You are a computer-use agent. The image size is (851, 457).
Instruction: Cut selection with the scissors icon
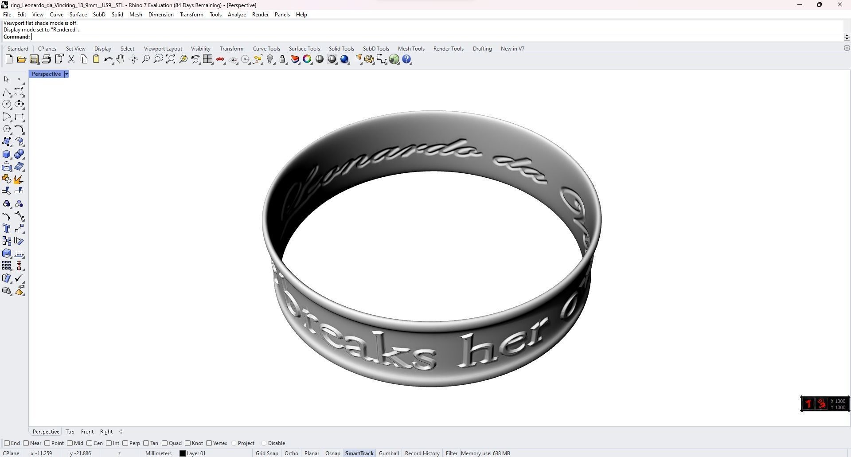pyautogui.click(x=71, y=59)
